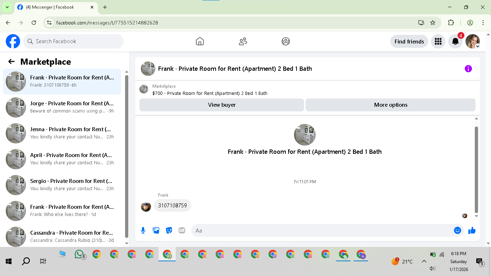Open the Windows notification center icon
Image resolution: width=491 pixels, height=276 pixels.
pyautogui.click(x=479, y=262)
